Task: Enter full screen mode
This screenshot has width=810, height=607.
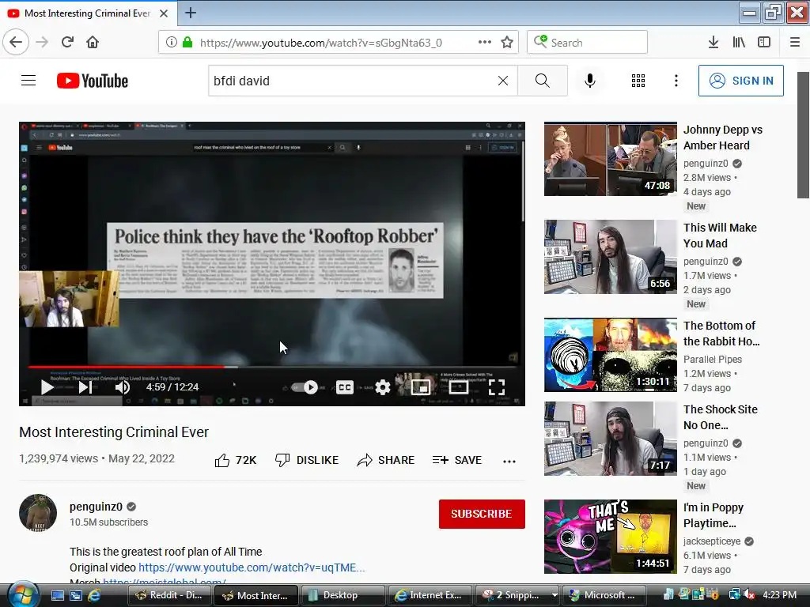Action: click(x=497, y=387)
